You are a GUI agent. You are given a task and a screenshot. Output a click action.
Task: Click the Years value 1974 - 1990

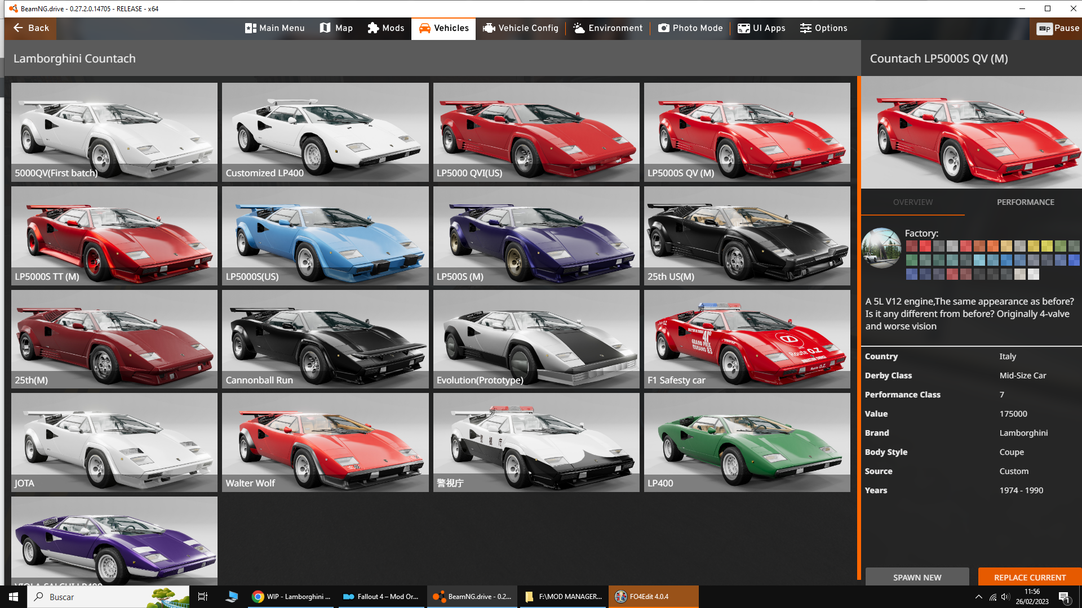pos(1021,490)
